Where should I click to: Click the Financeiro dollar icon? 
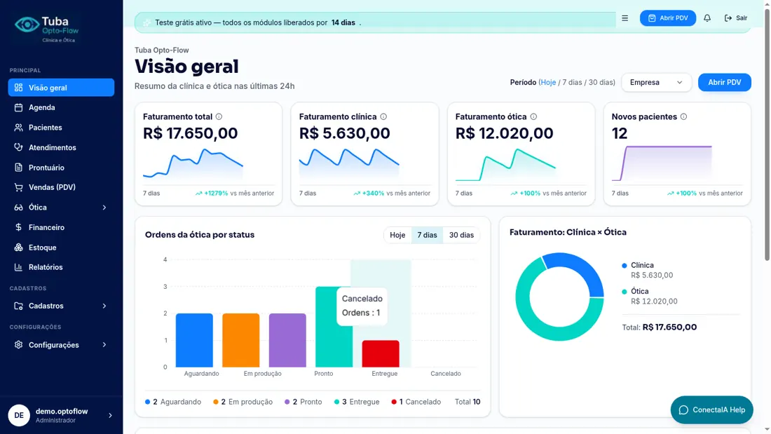(x=19, y=227)
